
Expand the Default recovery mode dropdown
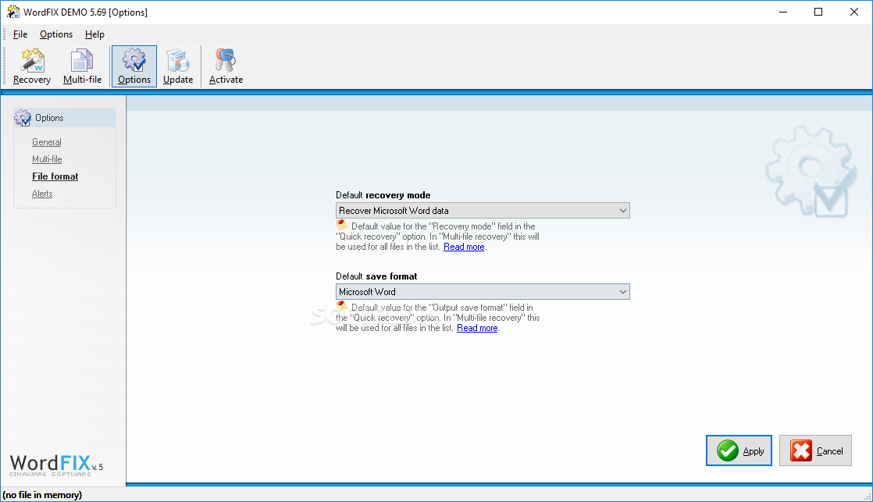[483, 210]
